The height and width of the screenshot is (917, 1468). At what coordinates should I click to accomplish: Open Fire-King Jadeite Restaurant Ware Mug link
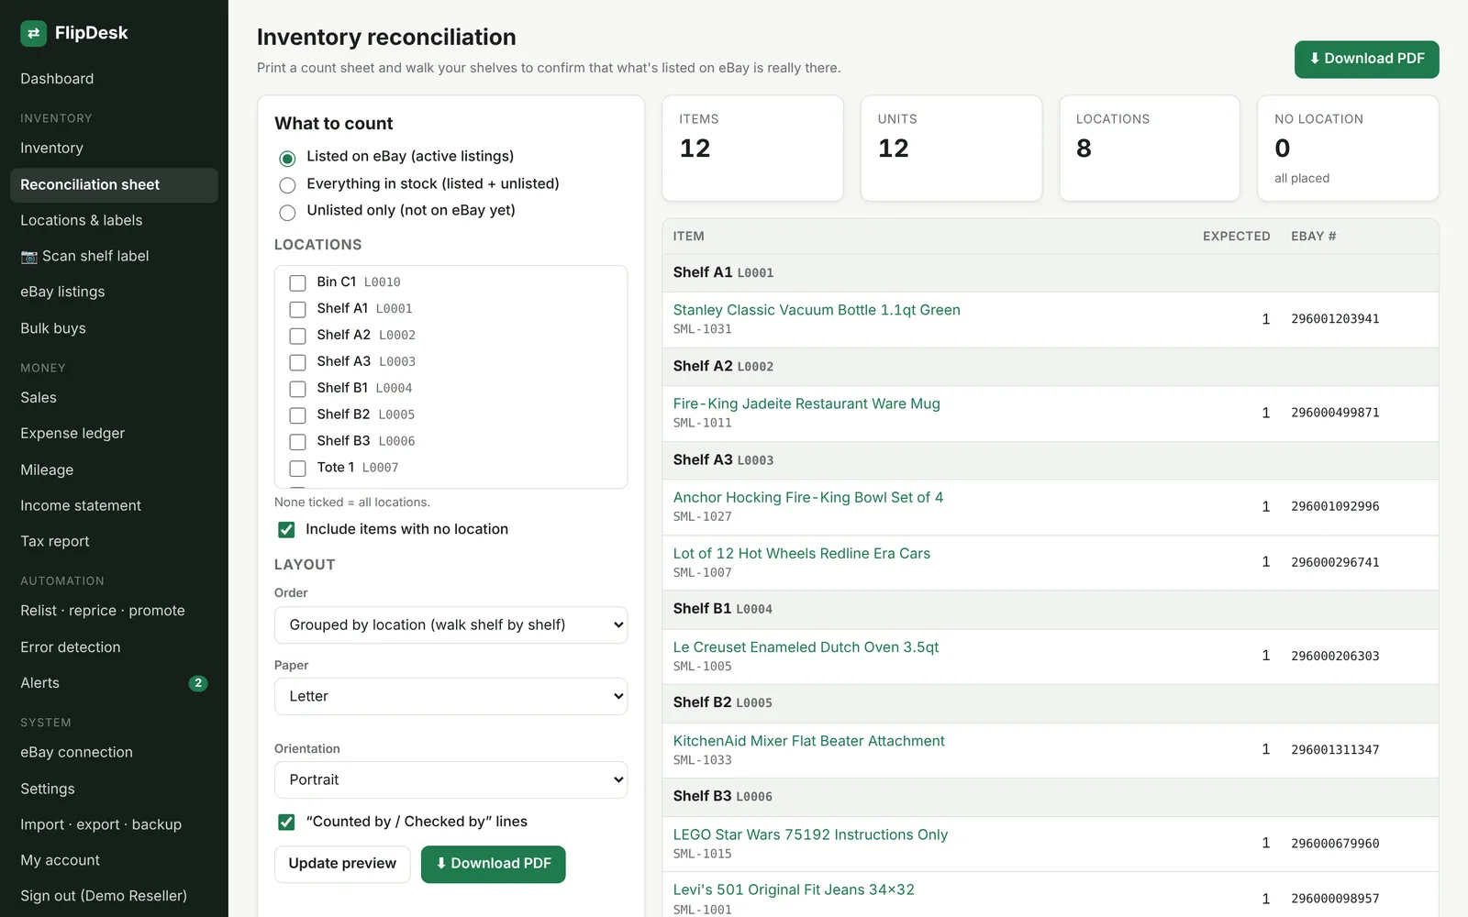tap(806, 403)
